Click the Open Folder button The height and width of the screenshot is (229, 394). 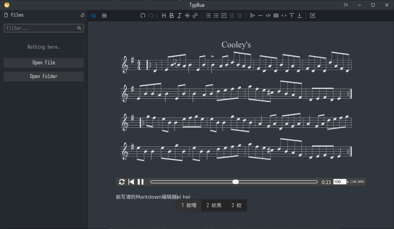pos(44,76)
